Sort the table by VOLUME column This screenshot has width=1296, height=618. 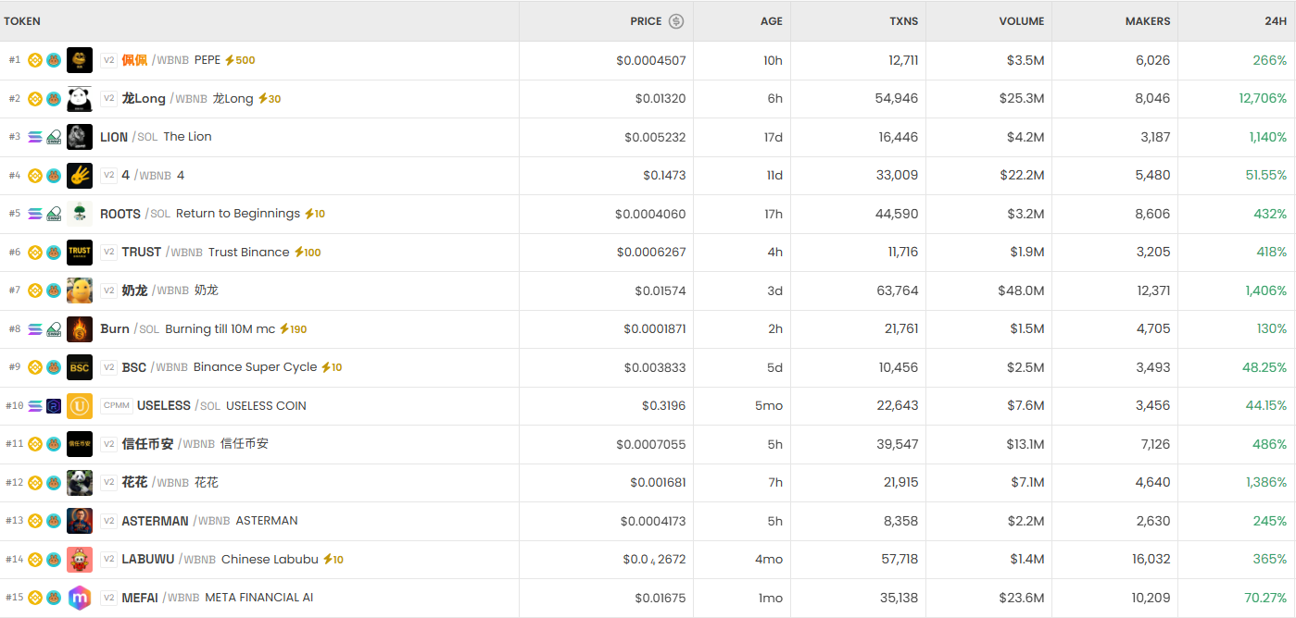click(1020, 20)
